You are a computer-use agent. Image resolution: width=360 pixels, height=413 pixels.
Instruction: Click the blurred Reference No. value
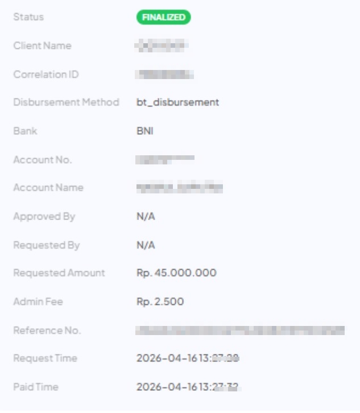[240, 330]
